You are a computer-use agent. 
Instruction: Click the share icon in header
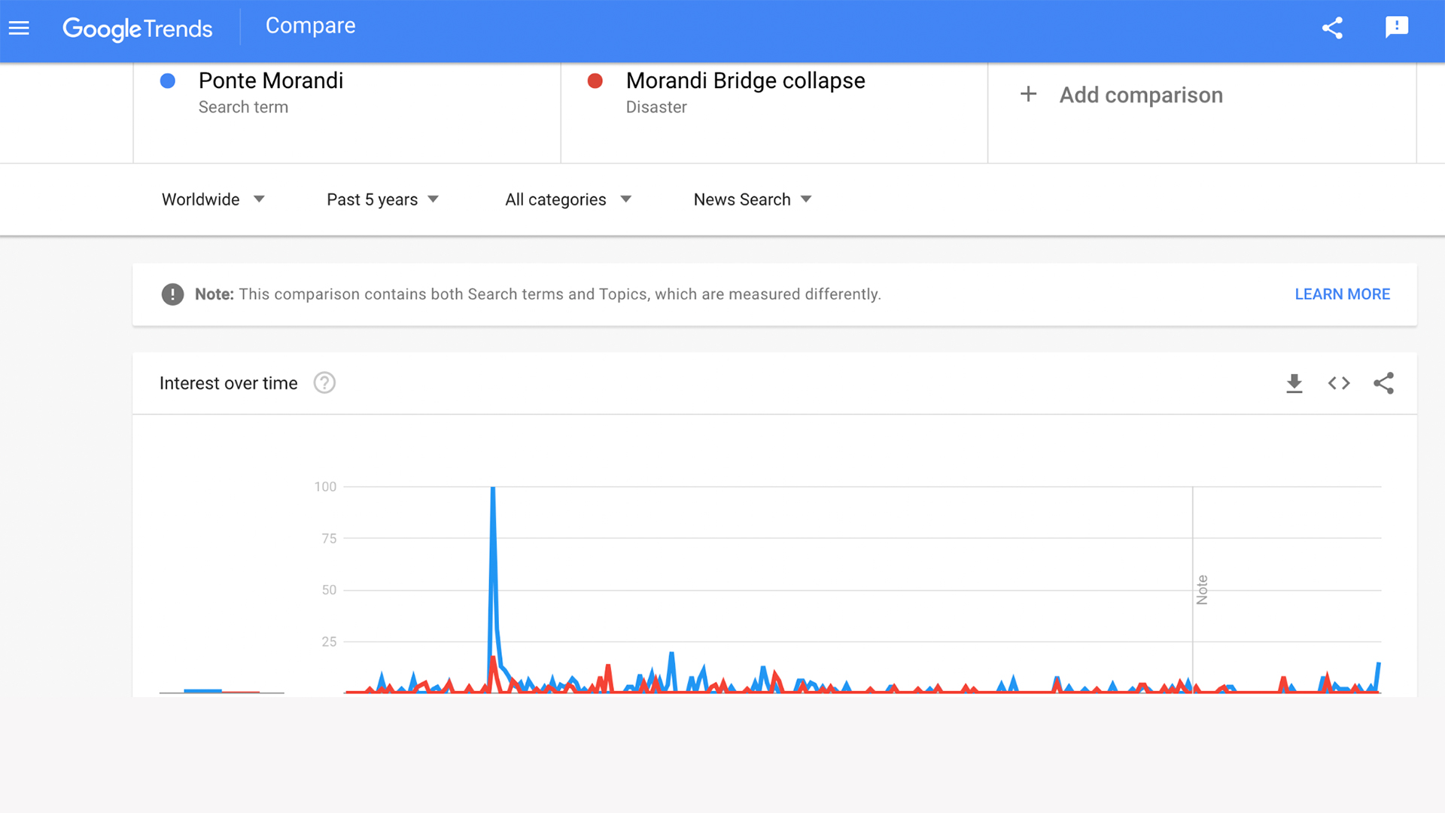coord(1332,28)
